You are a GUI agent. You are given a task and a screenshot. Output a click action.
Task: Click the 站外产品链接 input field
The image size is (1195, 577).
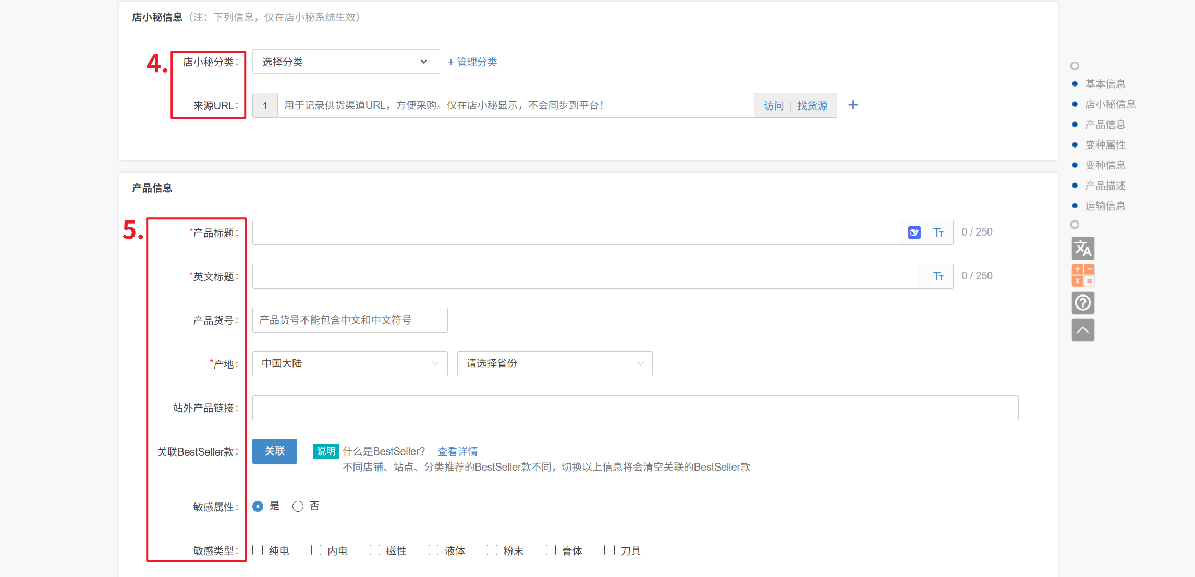tap(635, 408)
